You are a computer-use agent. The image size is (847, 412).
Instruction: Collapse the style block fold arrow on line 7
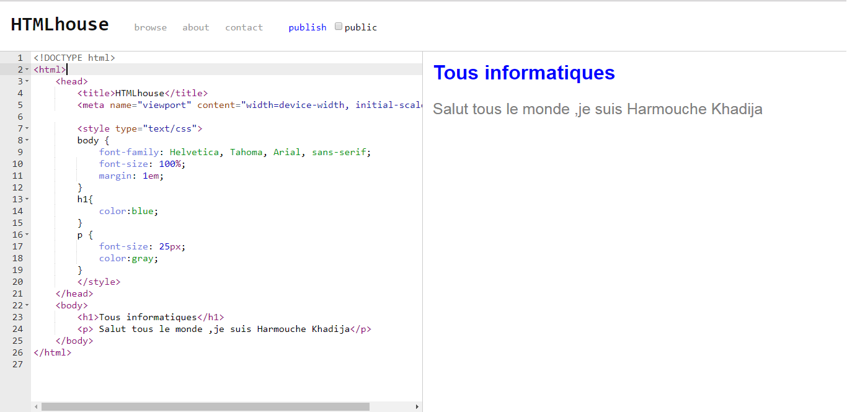pos(27,128)
